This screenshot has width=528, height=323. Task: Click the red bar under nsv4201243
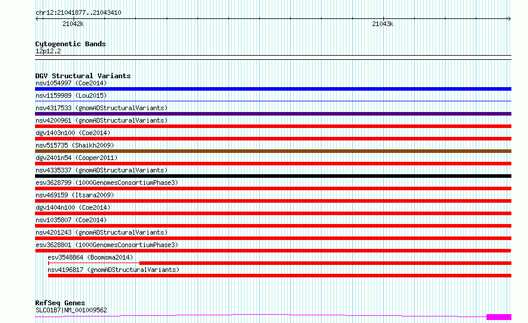pos(273,238)
